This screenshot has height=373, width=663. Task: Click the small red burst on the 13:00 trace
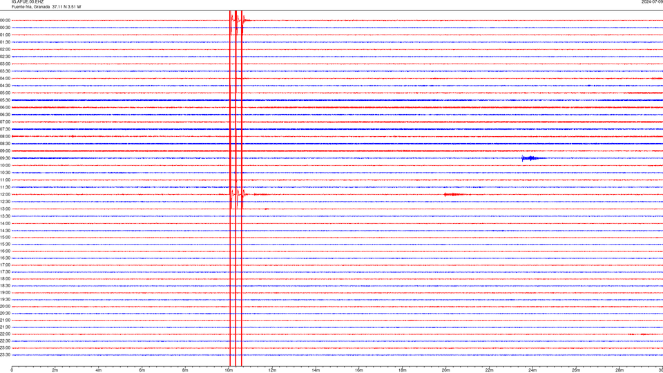[267, 209]
